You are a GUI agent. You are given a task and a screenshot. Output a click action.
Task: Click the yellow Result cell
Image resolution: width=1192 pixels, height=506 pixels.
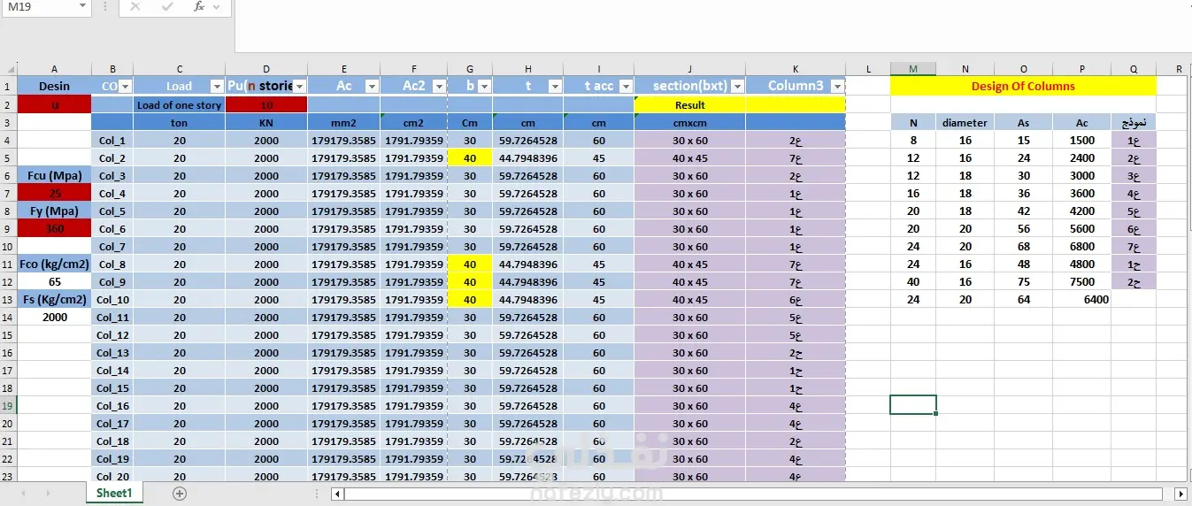tap(689, 104)
